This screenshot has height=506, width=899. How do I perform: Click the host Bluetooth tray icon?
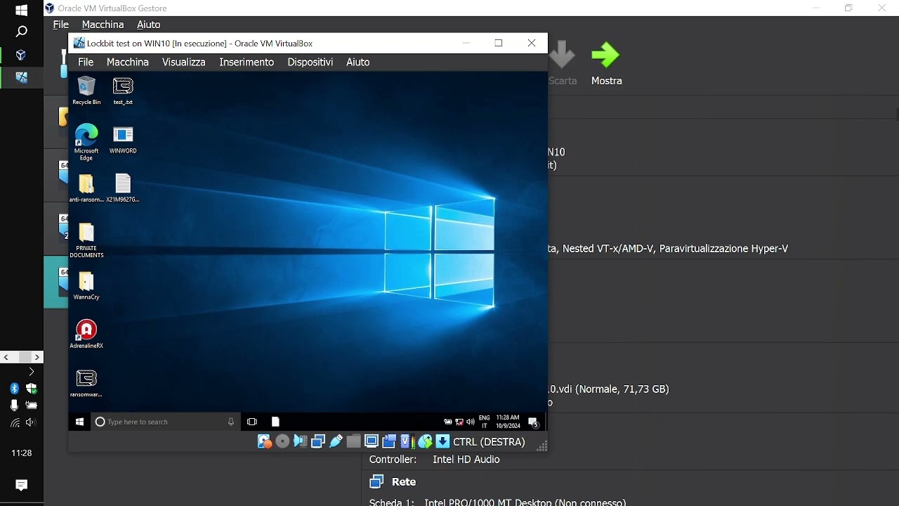14,389
